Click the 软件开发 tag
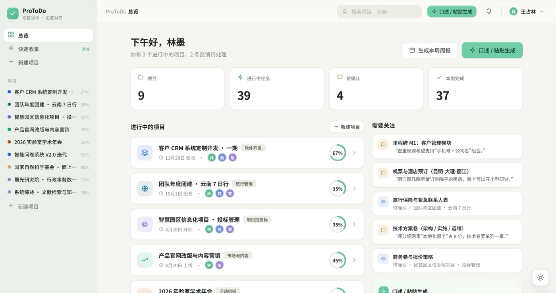The image size is (556, 293). point(253,148)
